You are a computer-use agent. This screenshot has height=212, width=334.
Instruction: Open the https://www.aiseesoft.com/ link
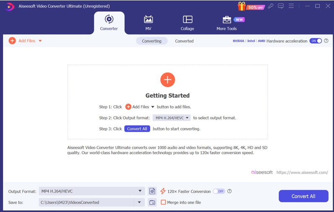coord(302,173)
